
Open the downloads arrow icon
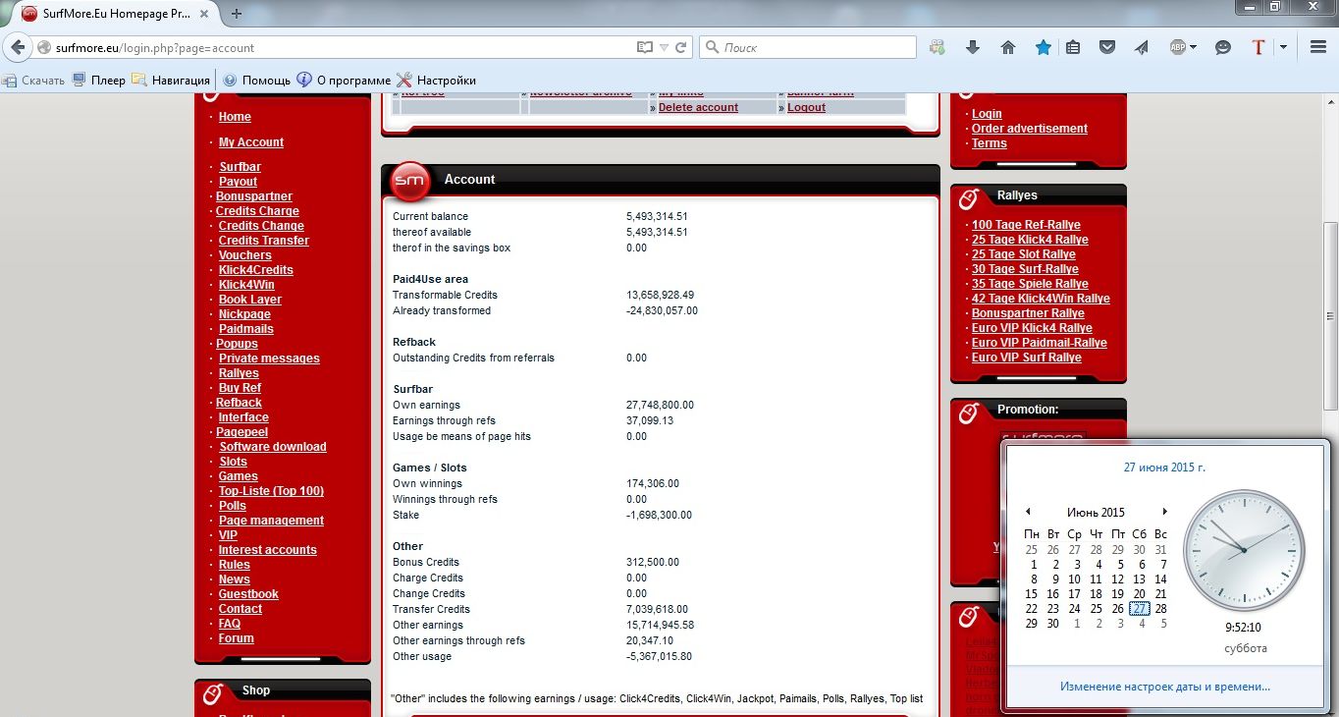tap(973, 47)
